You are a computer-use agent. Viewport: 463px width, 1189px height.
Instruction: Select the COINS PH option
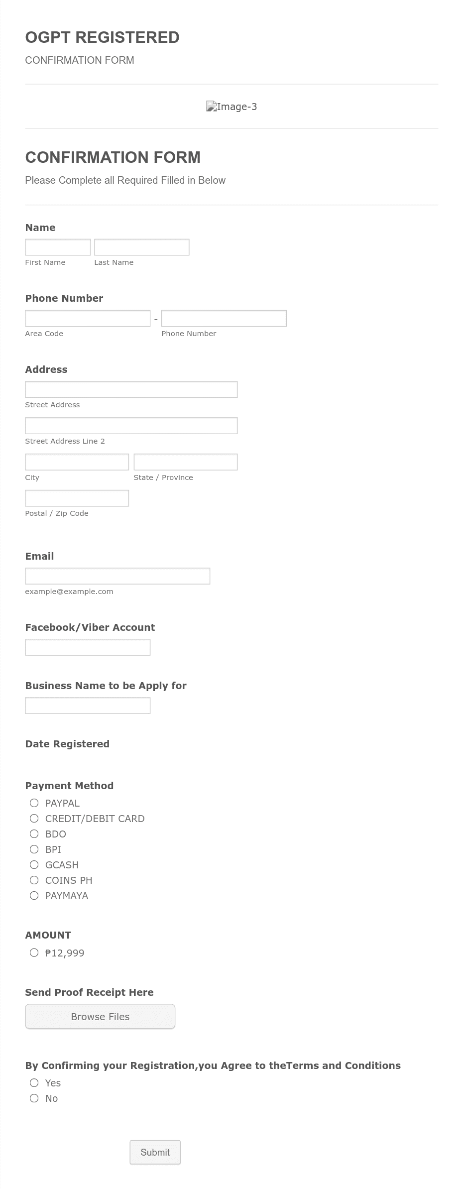click(x=34, y=880)
